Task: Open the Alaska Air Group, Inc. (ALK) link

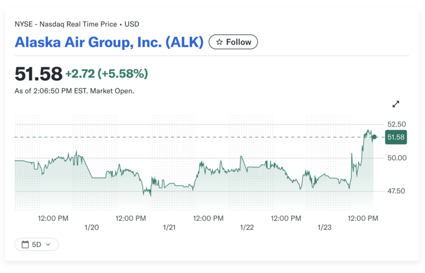Action: pos(109,42)
